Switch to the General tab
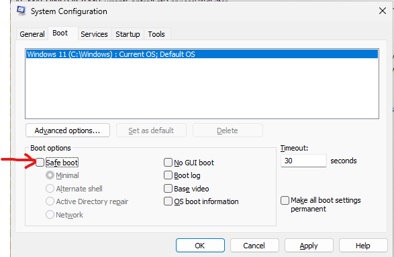The image size is (394, 257). click(x=32, y=34)
